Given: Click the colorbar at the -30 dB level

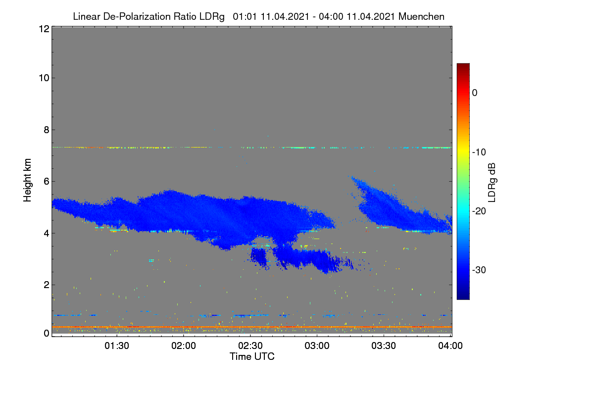Looking at the screenshot, I should pos(463,270).
